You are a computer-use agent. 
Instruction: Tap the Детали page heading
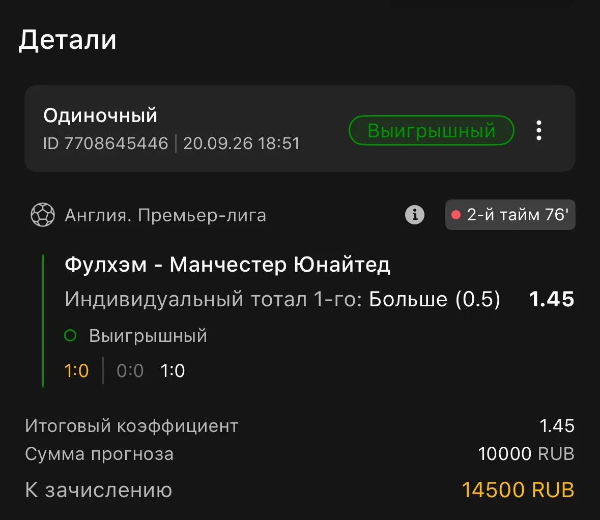click(67, 40)
